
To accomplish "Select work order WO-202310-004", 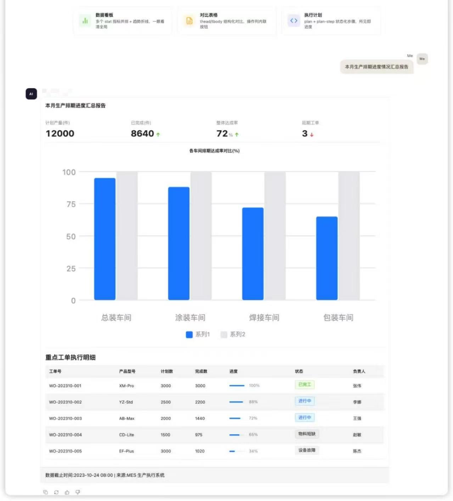I will [65, 435].
